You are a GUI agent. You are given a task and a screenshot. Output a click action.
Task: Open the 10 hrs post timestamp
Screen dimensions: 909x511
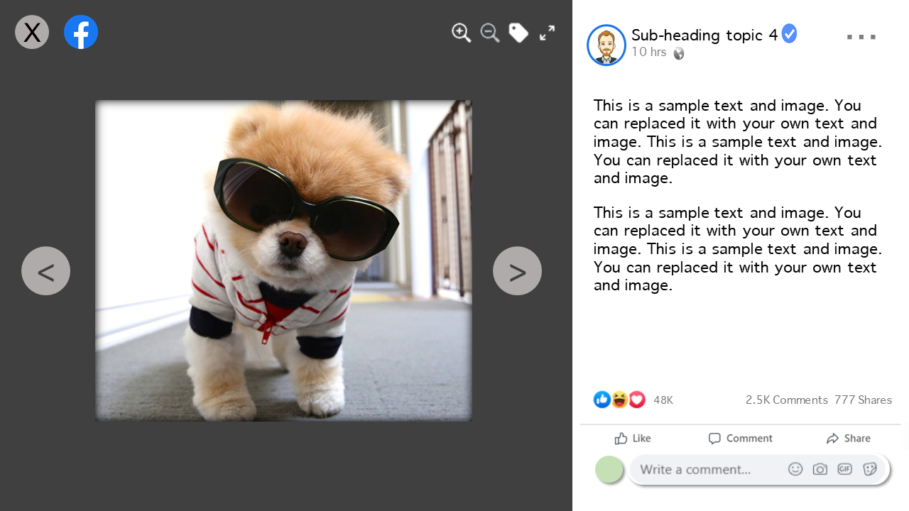649,52
